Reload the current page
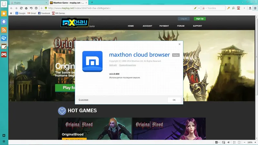 [21, 8]
